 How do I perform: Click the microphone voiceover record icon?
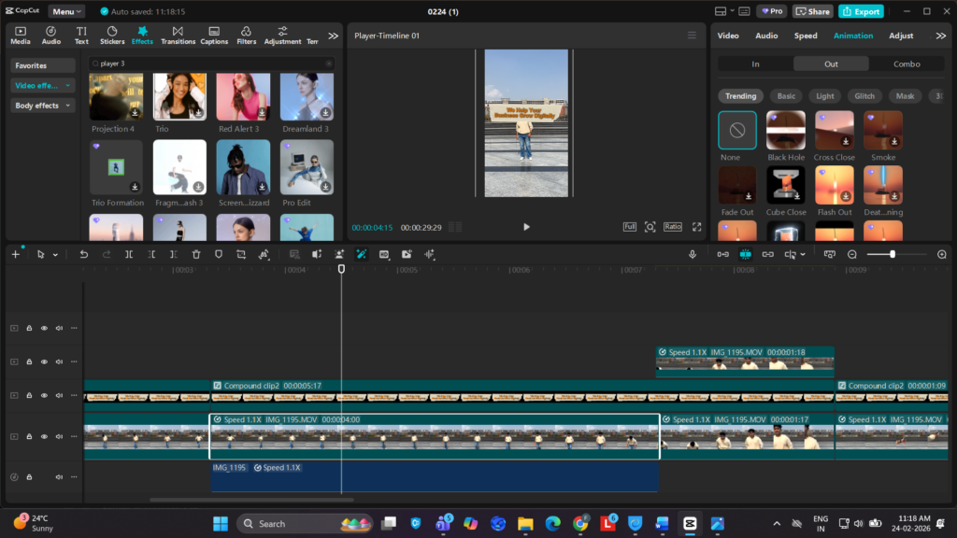(693, 254)
